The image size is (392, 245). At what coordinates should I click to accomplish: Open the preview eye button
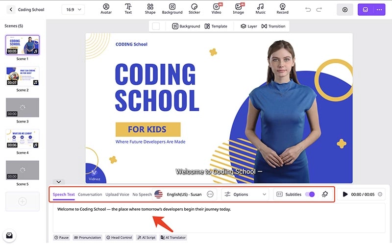pyautogui.click(x=345, y=9)
